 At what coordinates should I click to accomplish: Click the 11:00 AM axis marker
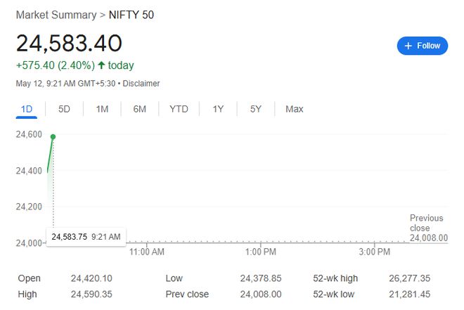click(x=147, y=252)
